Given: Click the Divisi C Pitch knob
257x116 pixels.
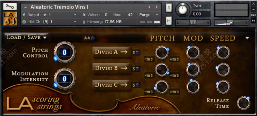Looking at the screenshot, I should point(162,87).
